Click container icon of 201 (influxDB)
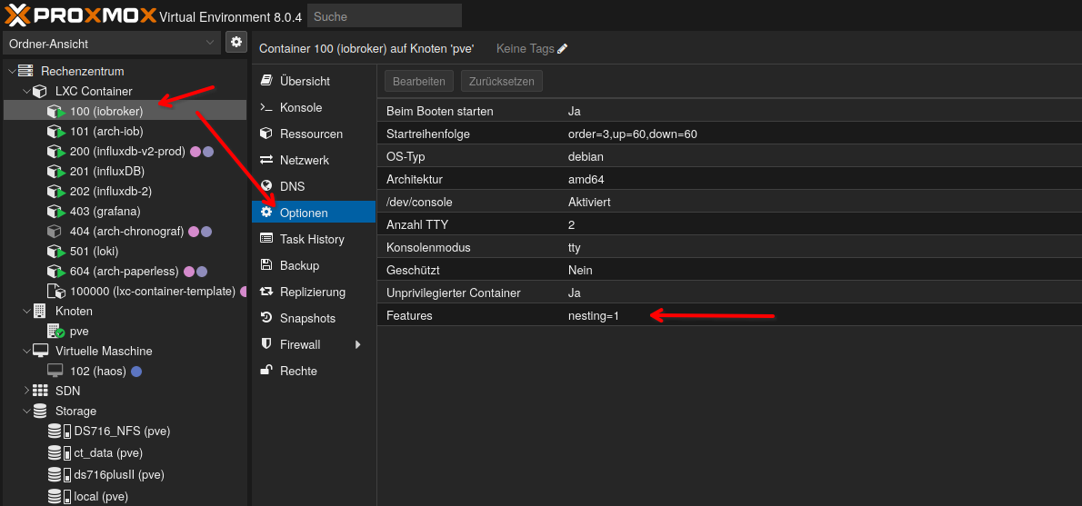 (x=55, y=171)
